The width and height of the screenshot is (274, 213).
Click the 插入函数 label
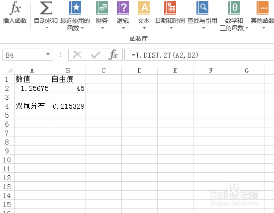click(x=15, y=21)
